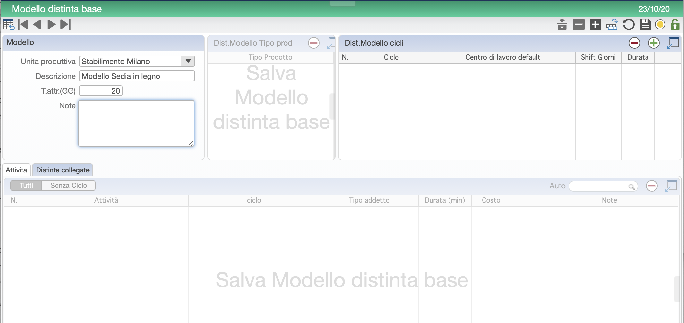The height and width of the screenshot is (323, 684).
Task: Switch to the Distinte collegate tab
Action: [x=63, y=170]
